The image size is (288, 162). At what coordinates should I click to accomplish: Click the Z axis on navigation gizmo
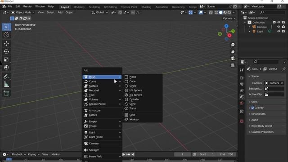[226, 26]
